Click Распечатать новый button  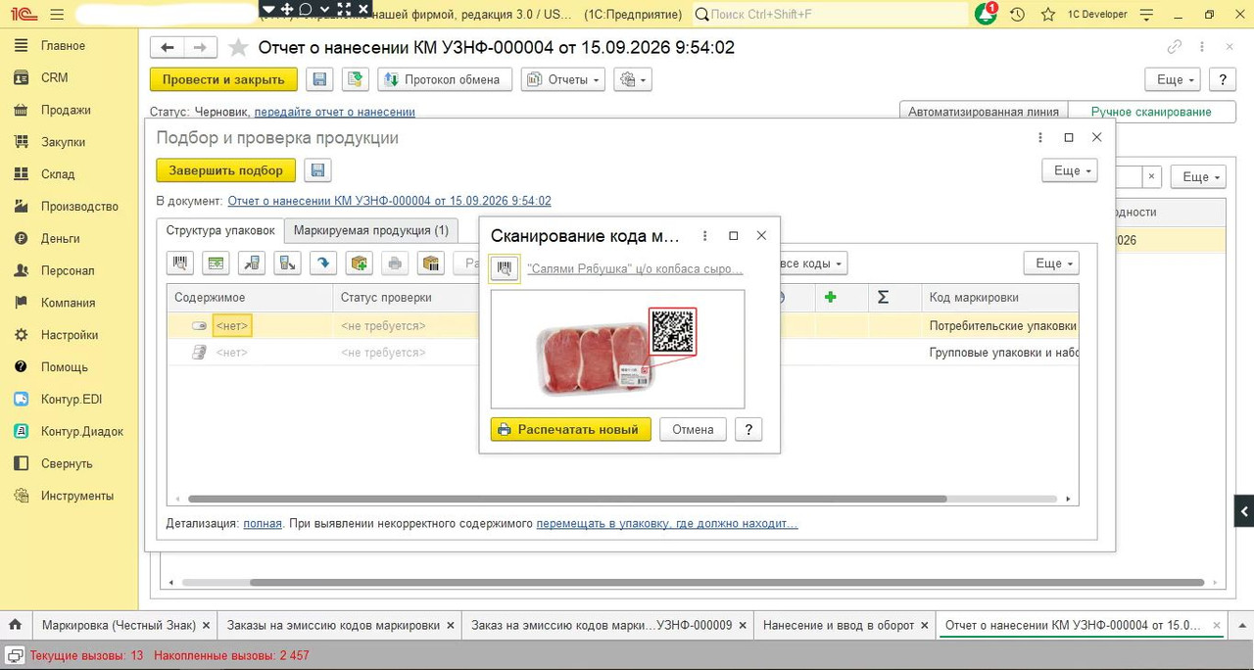(570, 429)
